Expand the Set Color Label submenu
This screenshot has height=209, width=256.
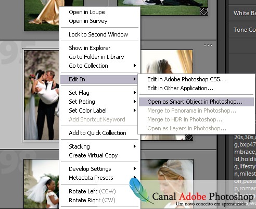click(x=99, y=110)
